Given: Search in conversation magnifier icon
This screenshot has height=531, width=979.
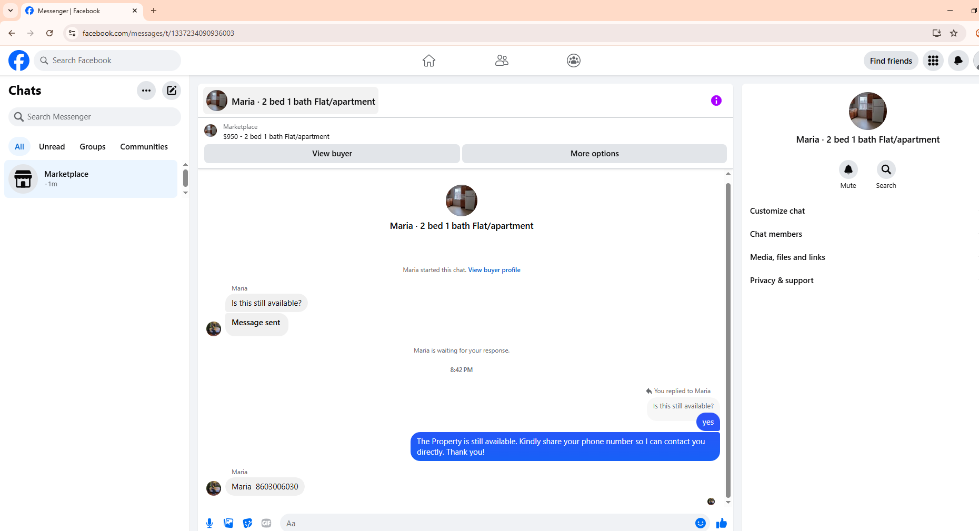Looking at the screenshot, I should [x=886, y=169].
